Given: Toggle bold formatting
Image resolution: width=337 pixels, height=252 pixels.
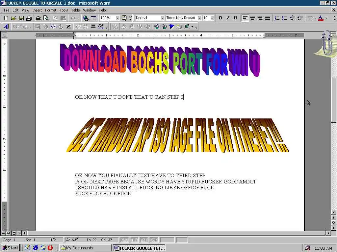Looking at the screenshot, I should coord(220,18).
